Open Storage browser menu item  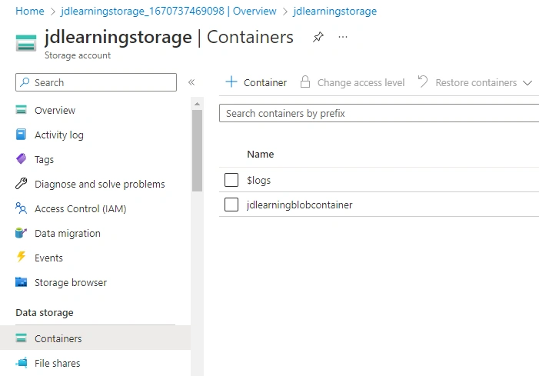[71, 282]
